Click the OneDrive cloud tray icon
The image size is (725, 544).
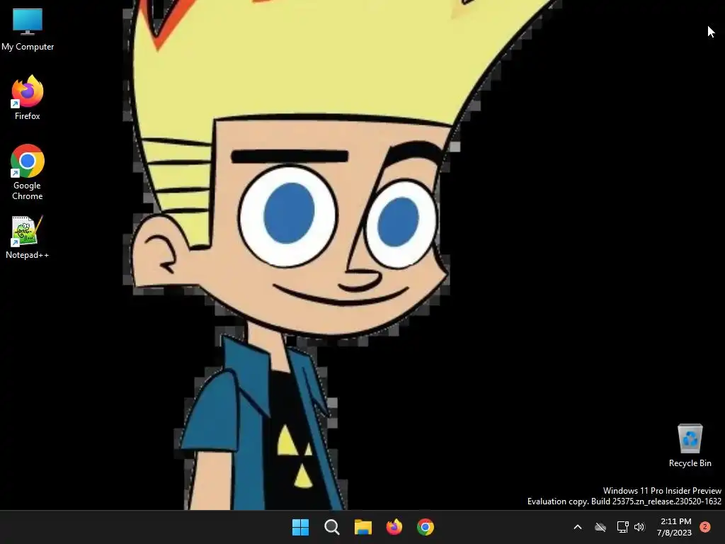click(x=600, y=527)
